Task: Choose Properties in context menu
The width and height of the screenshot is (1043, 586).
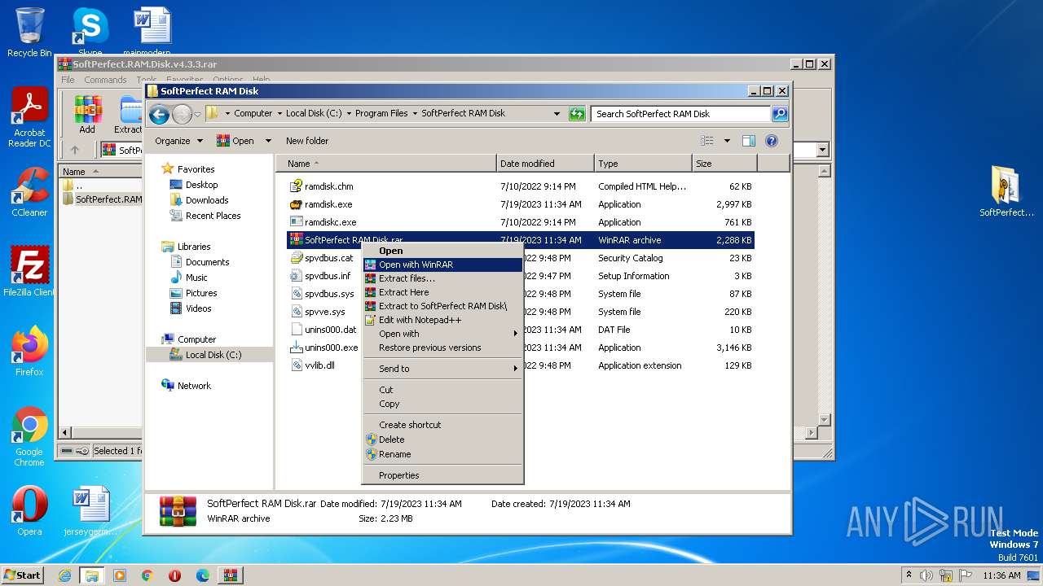Action: coord(442,475)
